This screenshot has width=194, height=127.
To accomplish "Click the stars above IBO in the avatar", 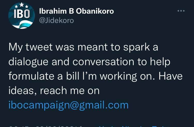I will [21, 5].
